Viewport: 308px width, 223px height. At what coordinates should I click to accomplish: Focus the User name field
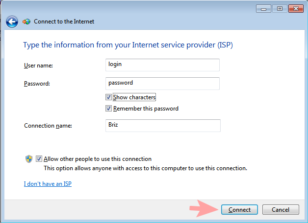pyautogui.click(x=162, y=65)
